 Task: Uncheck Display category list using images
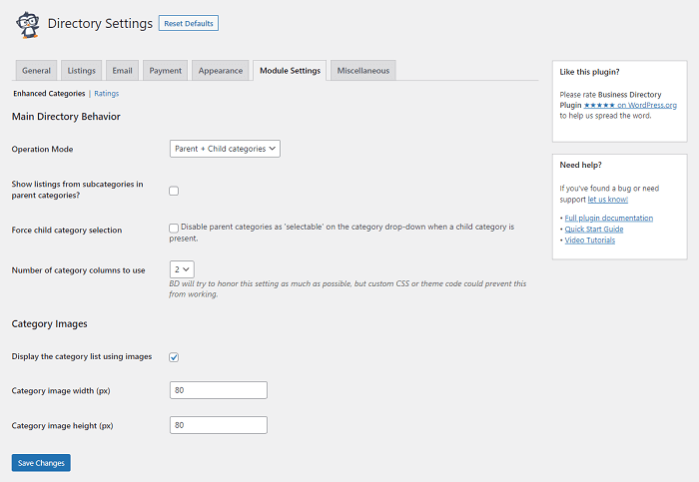click(174, 357)
